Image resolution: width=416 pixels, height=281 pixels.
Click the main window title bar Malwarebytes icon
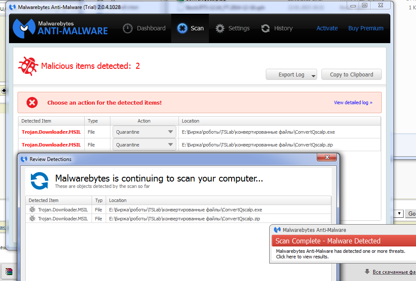click(12, 7)
